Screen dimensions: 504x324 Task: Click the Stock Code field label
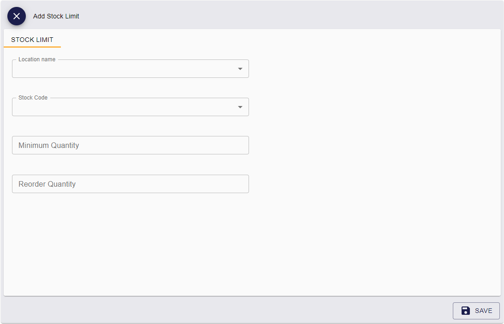pos(33,98)
